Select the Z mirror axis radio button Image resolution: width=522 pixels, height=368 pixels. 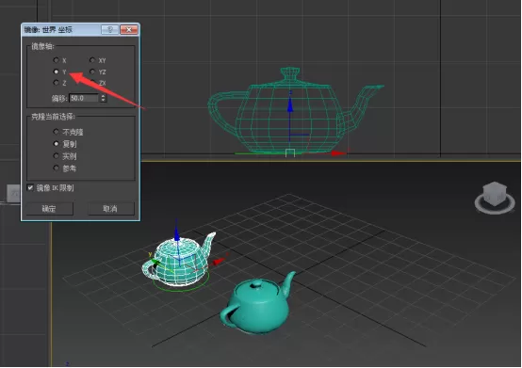click(x=56, y=83)
